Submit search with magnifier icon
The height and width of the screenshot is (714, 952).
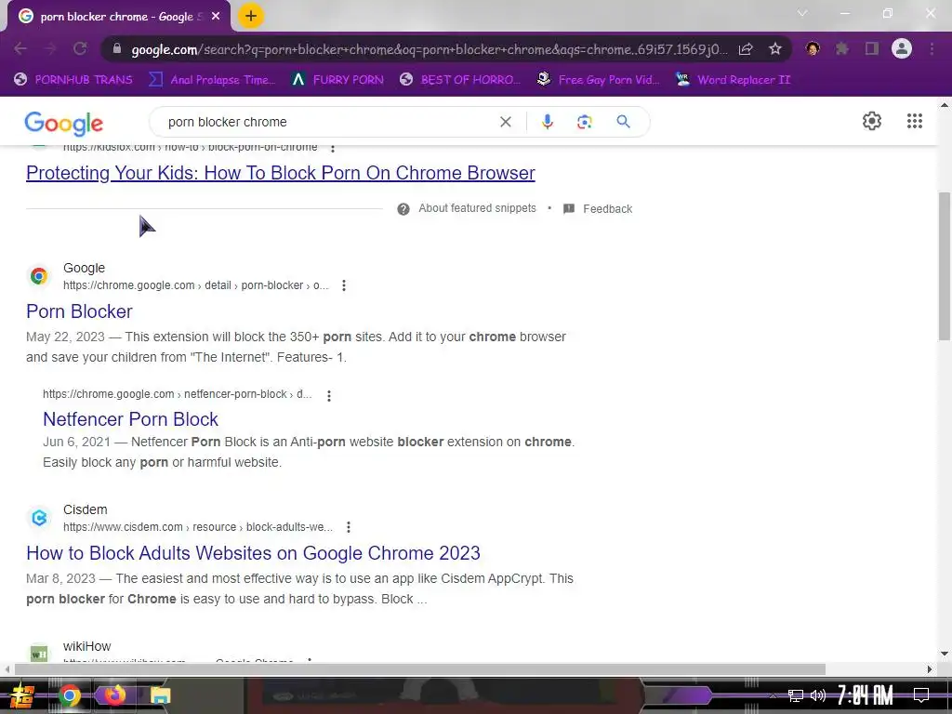(623, 122)
